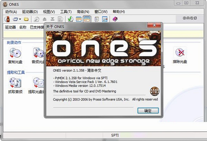207x141 pixels.
Task: Click the PzMDK 2.1.358 line
Action: tap(80, 78)
